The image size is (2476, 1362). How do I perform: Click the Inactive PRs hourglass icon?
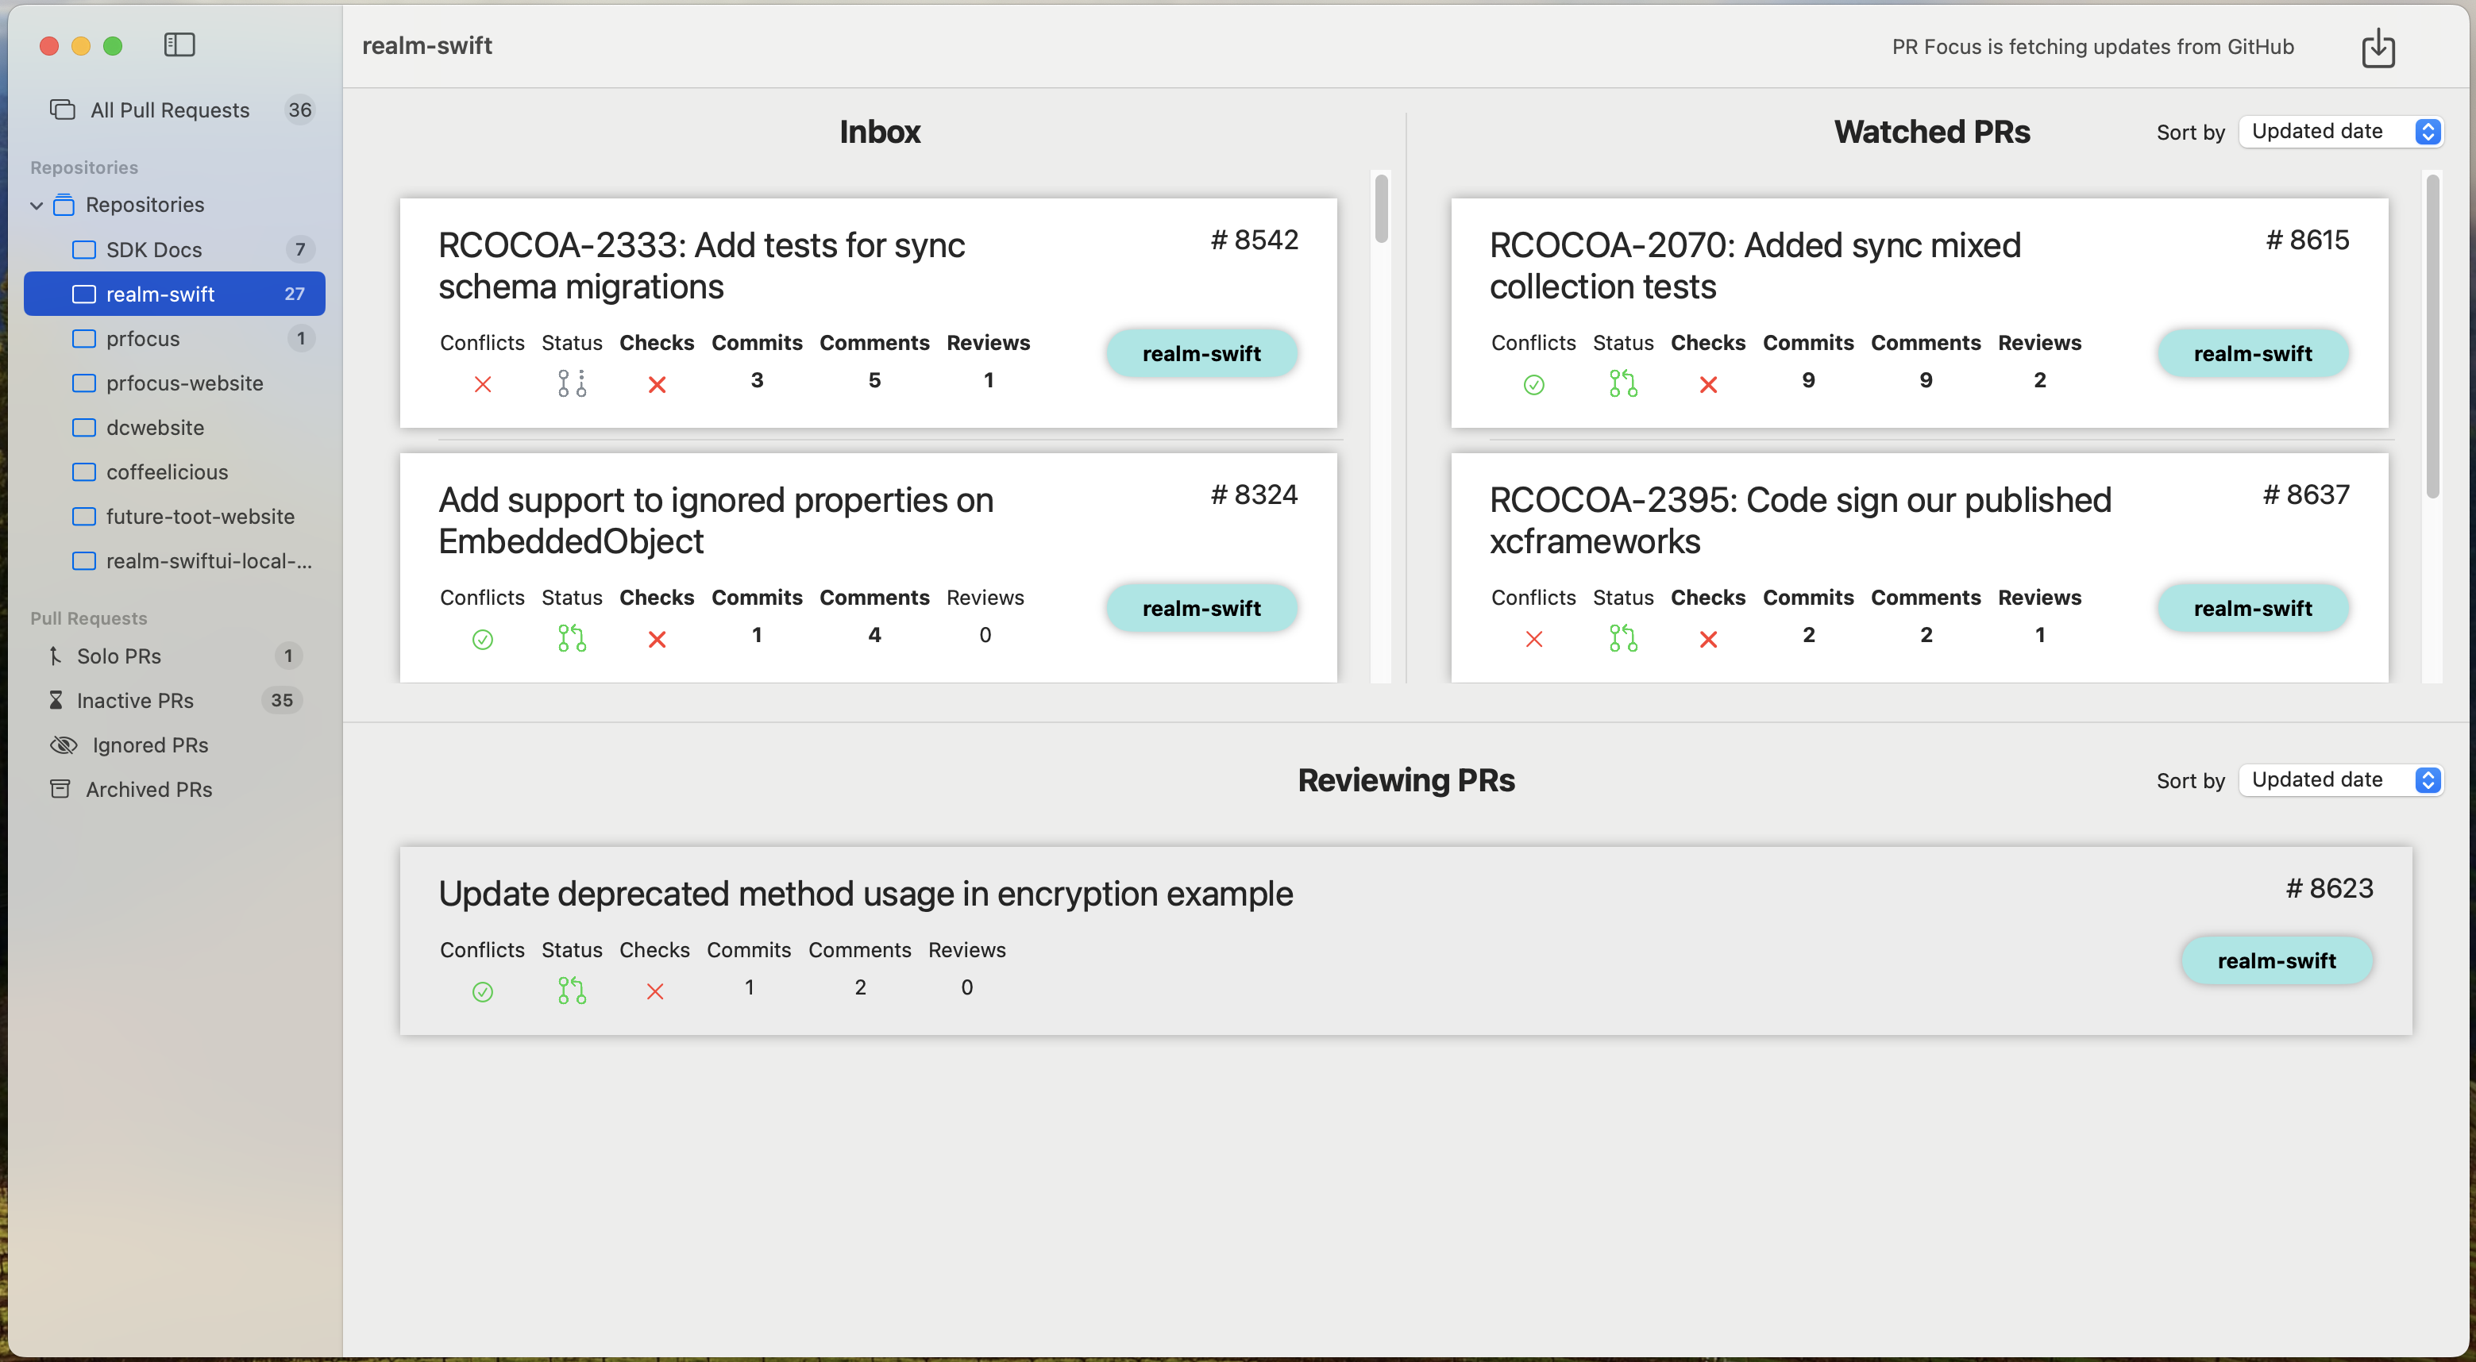pos(56,700)
